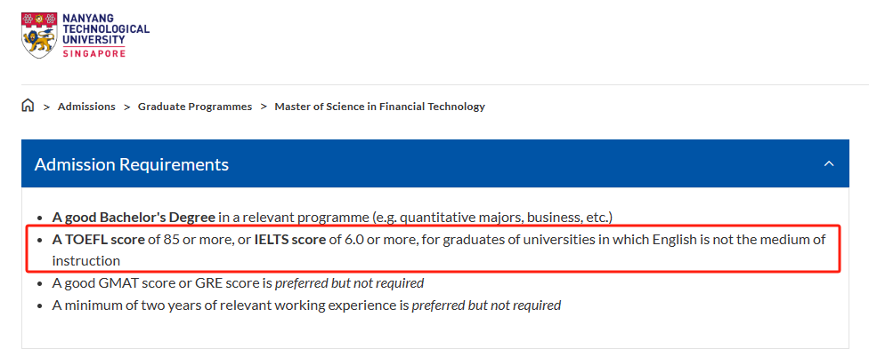Click the GMAT score or GRE score line

coord(238,283)
